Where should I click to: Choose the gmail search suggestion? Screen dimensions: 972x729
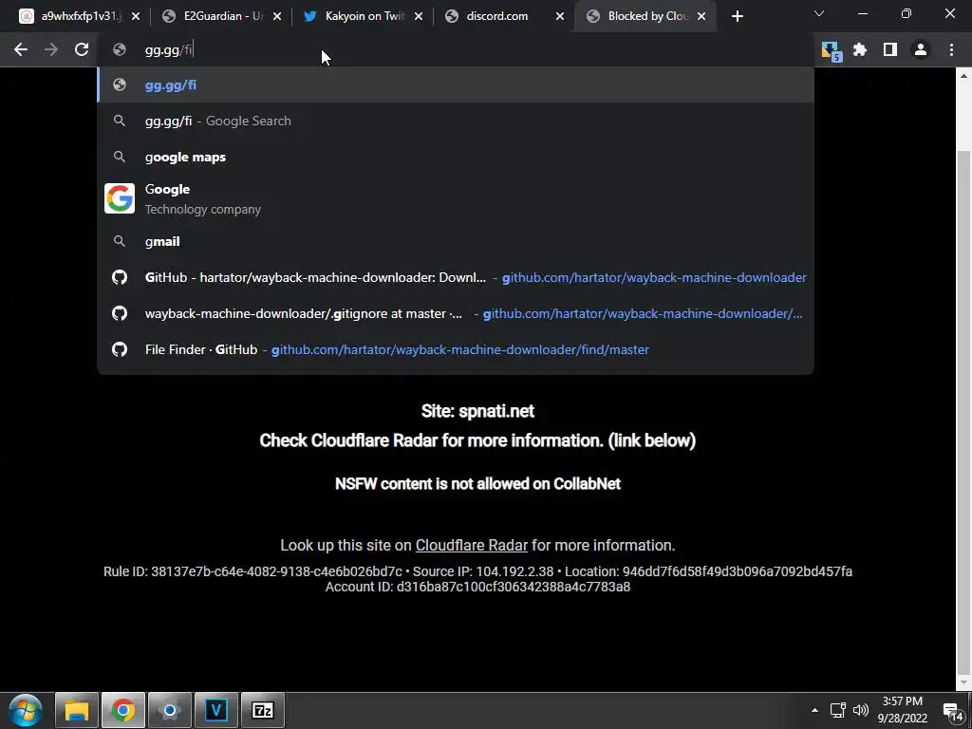pos(456,241)
